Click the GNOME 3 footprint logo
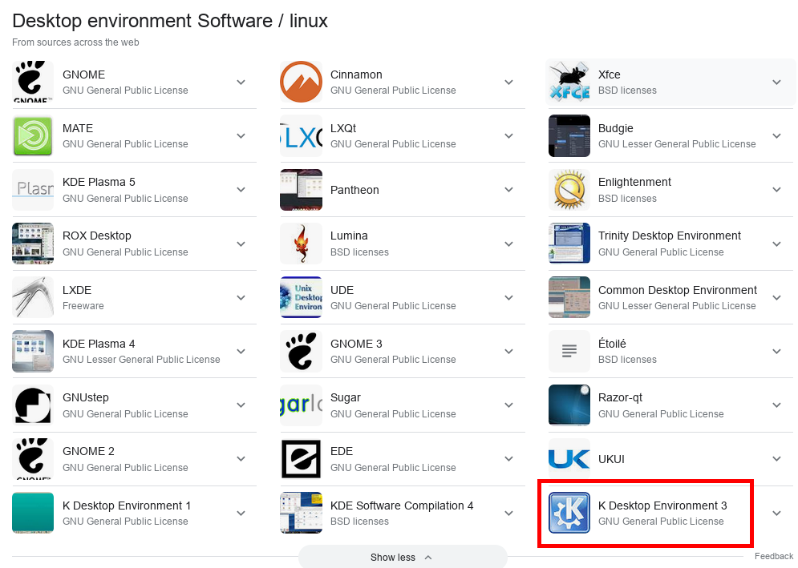 pyautogui.click(x=301, y=352)
